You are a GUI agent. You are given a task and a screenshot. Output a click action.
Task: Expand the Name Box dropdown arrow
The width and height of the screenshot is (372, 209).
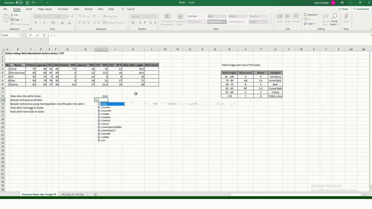[x=19, y=35]
